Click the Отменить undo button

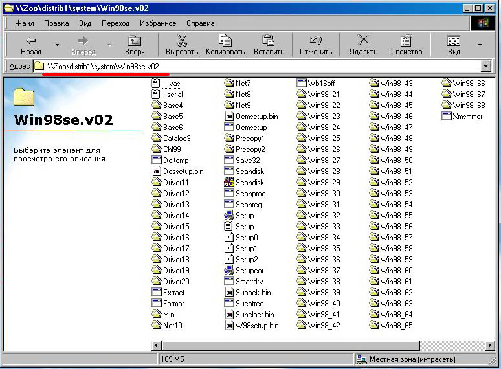tap(316, 45)
